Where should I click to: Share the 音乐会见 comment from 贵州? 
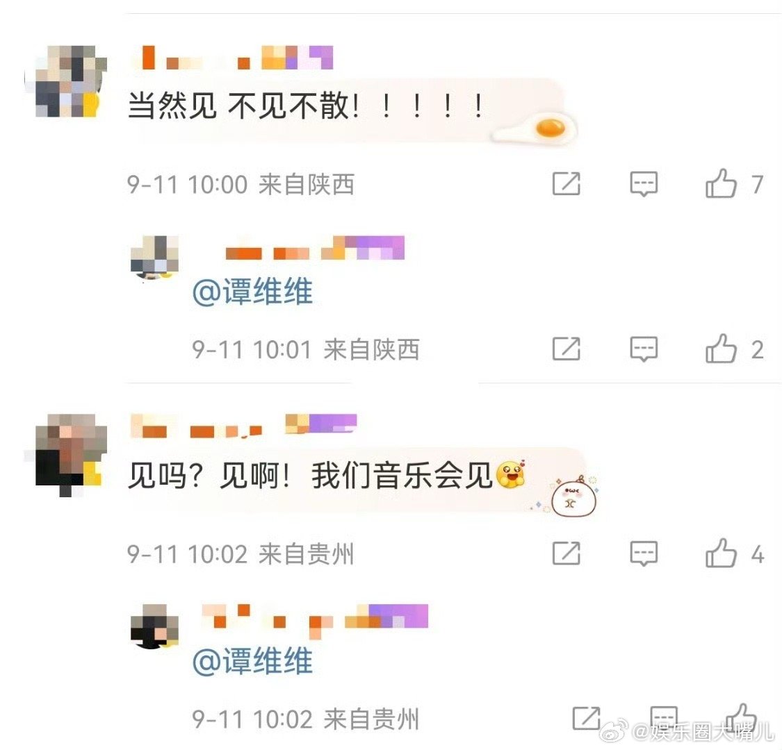(x=567, y=553)
